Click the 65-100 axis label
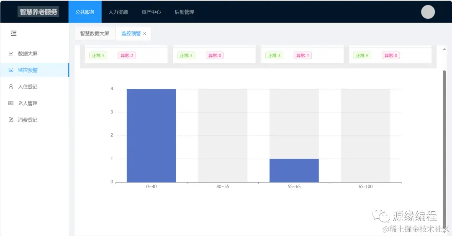The width and height of the screenshot is (452, 236). coord(365,187)
